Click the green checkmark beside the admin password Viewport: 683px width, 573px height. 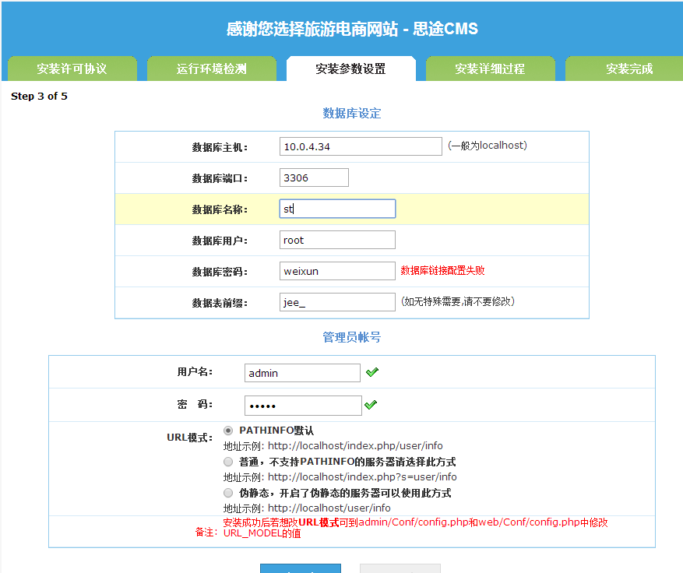[x=371, y=405]
